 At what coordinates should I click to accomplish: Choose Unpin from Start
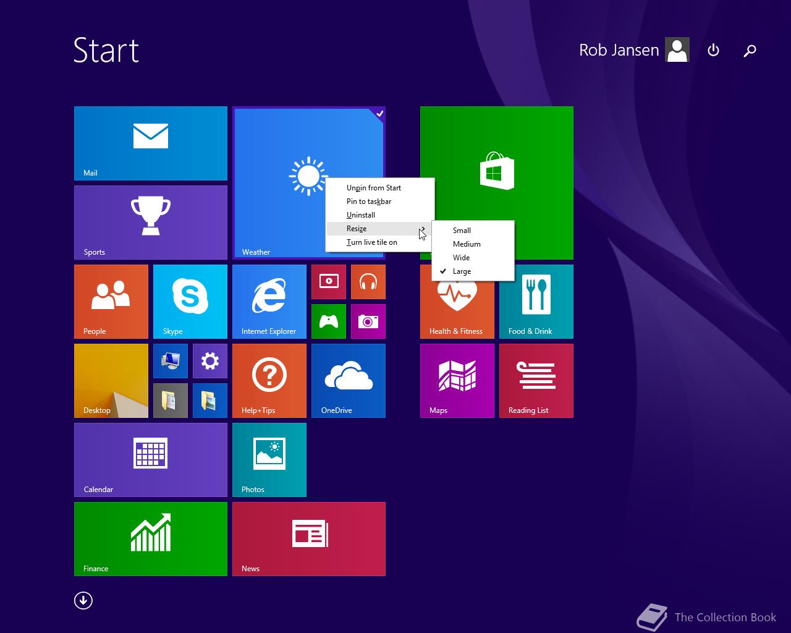[x=379, y=188]
